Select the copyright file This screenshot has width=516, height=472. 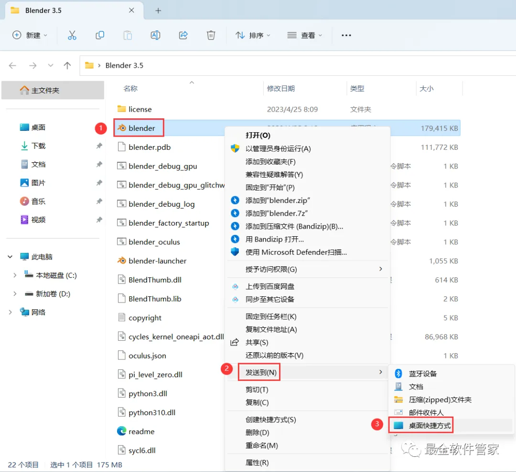coord(139,318)
